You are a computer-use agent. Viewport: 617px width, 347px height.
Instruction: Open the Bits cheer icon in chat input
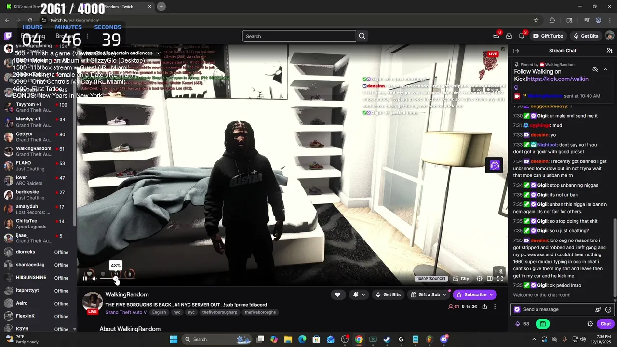coord(598,310)
